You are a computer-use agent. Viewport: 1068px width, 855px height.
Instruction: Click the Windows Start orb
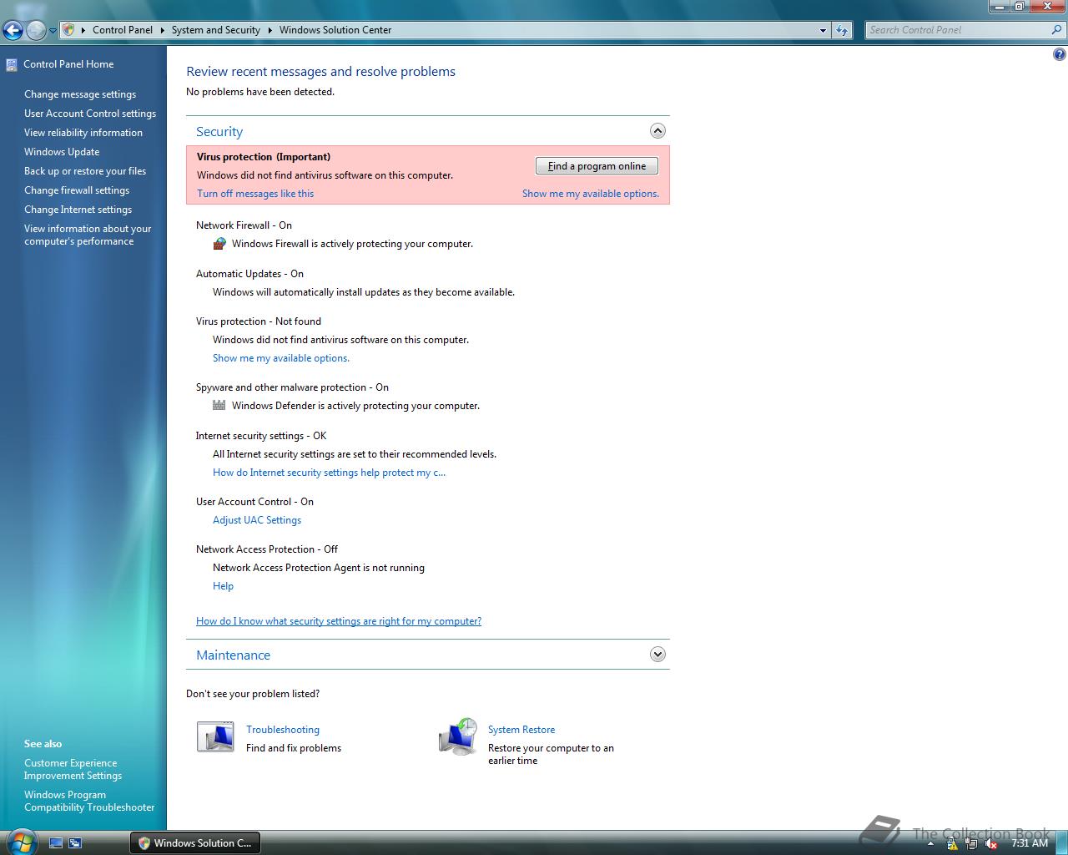[21, 842]
